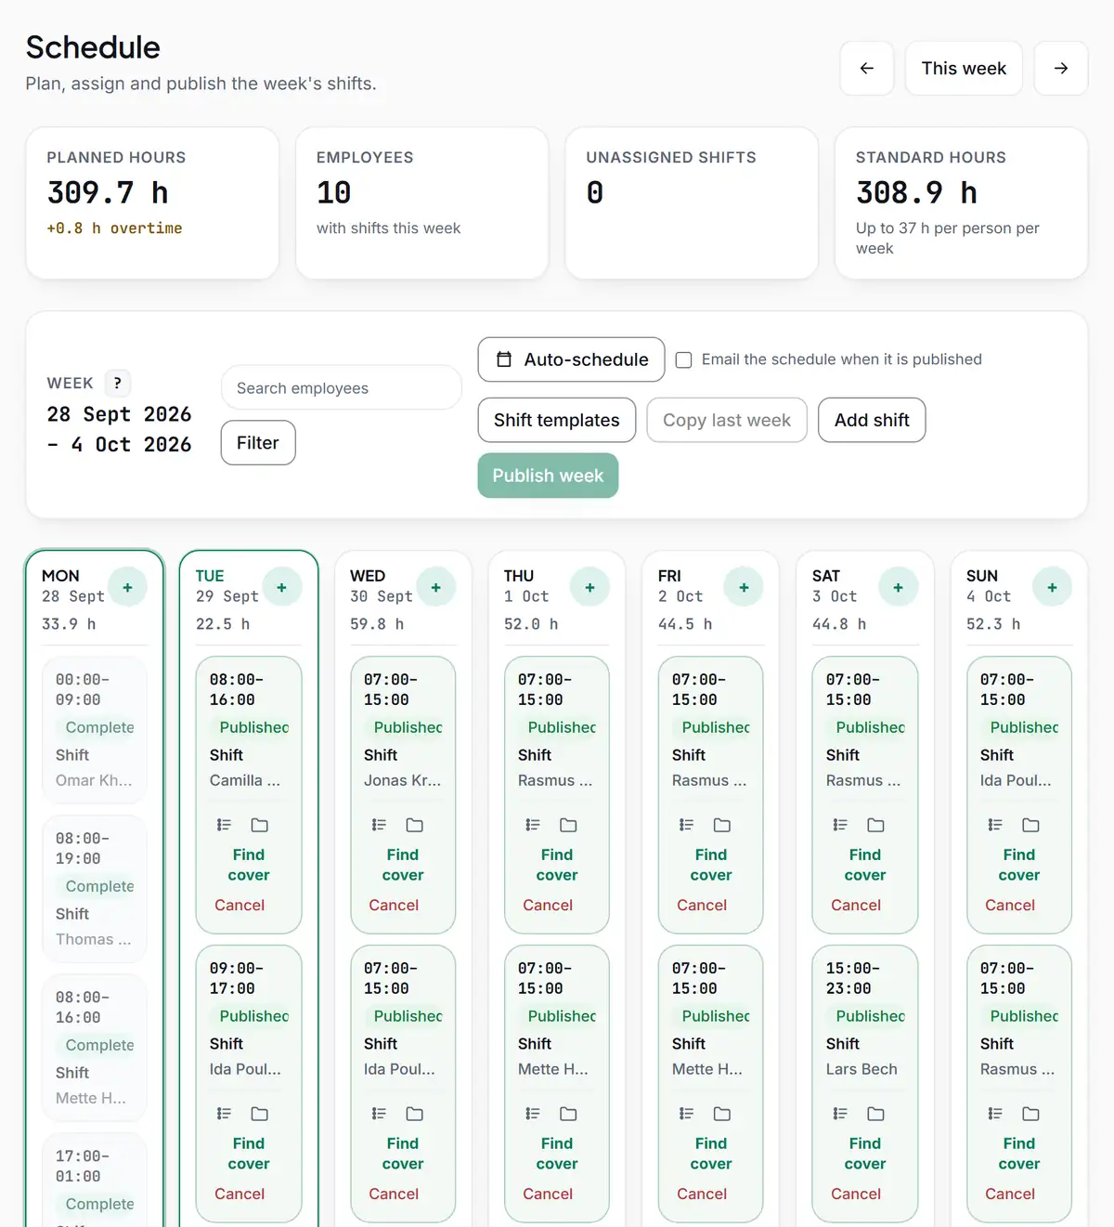Add a shift on Thursday 1 Oct

[589, 587]
